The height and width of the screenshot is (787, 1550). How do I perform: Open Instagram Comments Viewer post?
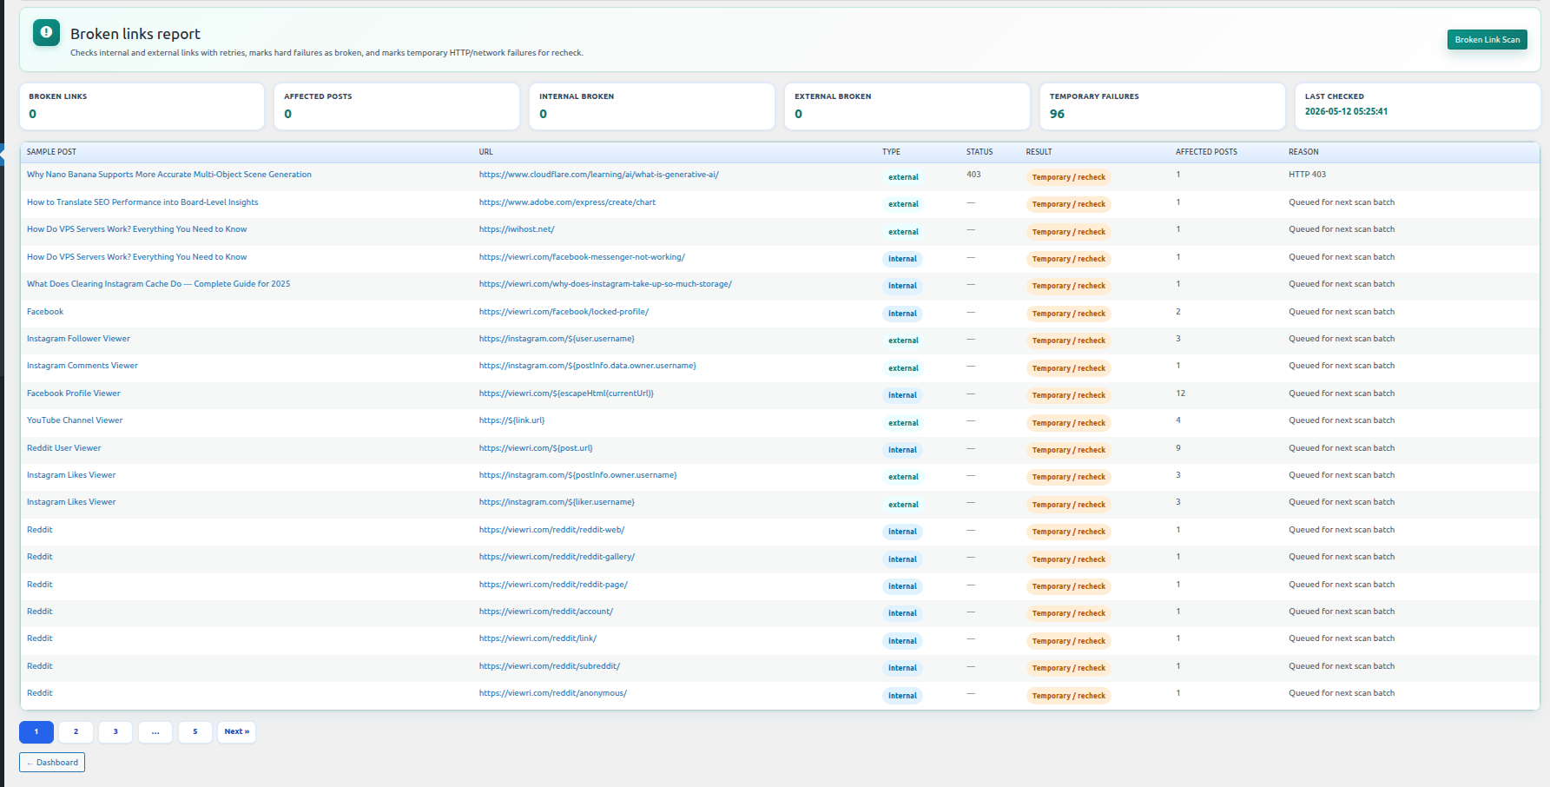(x=82, y=366)
